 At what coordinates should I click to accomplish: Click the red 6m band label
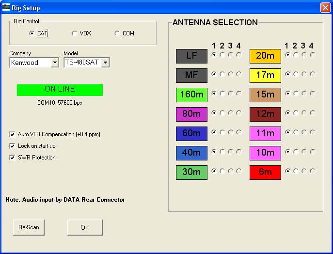pos(265,173)
